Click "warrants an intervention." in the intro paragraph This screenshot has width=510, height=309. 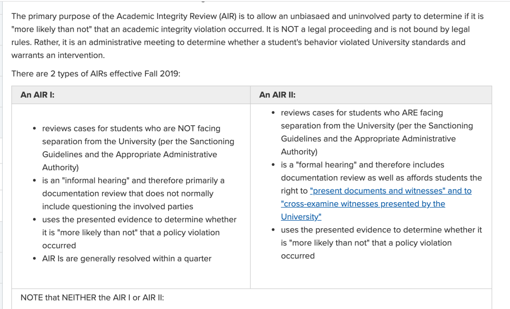[58, 55]
